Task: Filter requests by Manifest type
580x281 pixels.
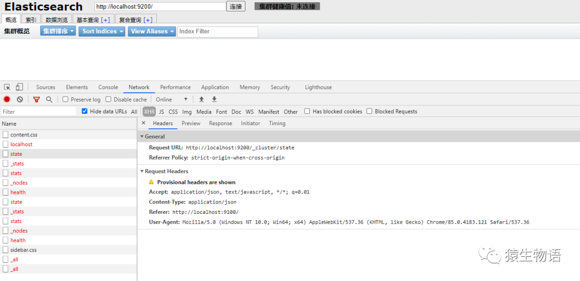Action: [269, 111]
